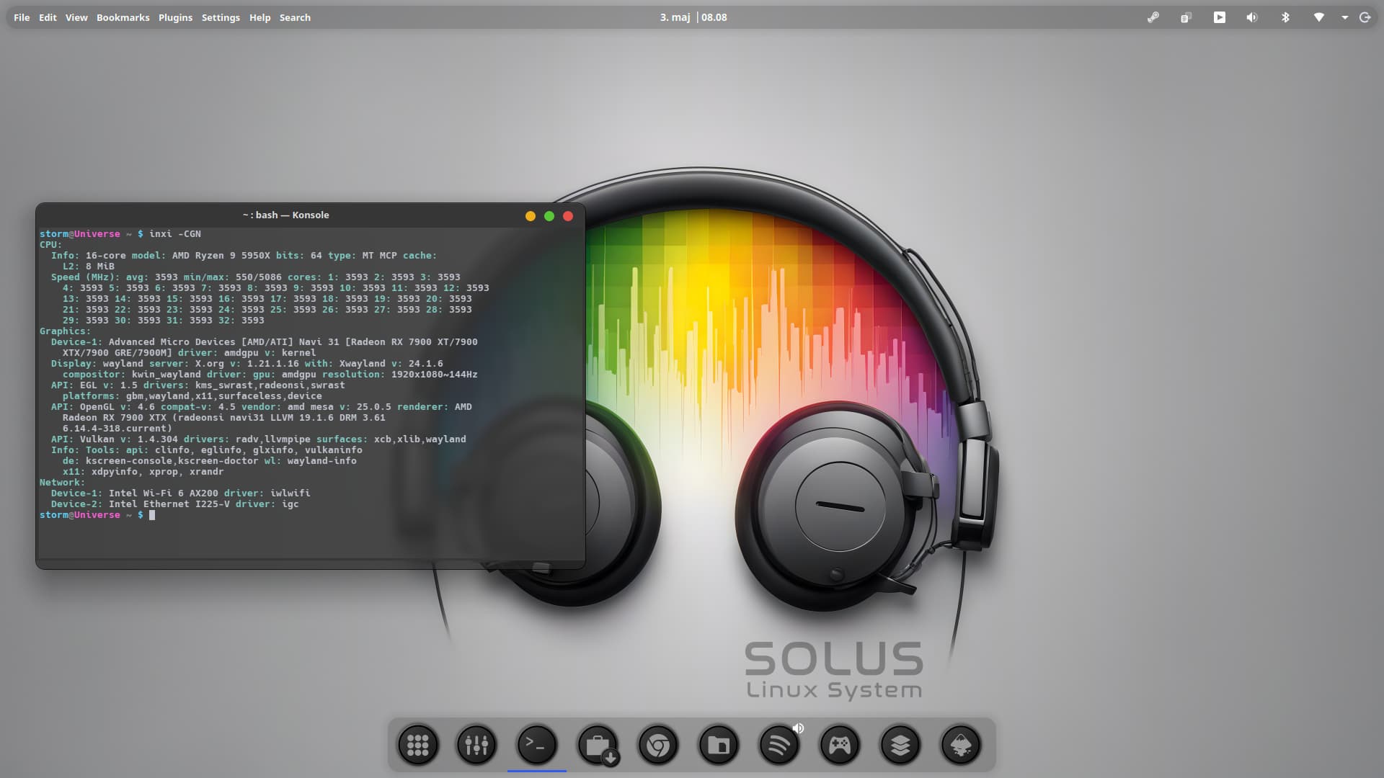Click the Konsole terminal dock icon
Screen dimensions: 1384x778
pos(537,745)
